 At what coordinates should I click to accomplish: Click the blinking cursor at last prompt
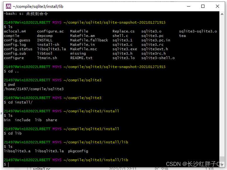point(8,164)
